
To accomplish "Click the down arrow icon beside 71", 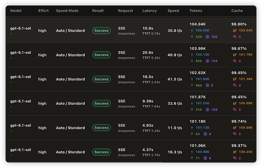I will point(192,158).
